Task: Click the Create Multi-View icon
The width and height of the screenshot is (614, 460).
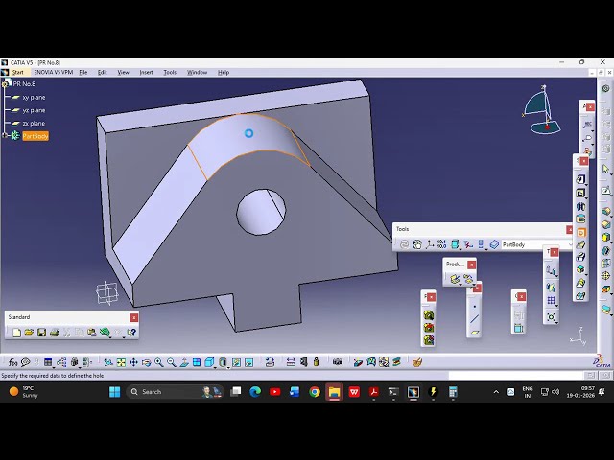Action: (197, 362)
